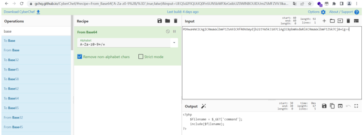364x135 pixels.
Task: Open the browser profile avatar
Action: click(349, 4)
